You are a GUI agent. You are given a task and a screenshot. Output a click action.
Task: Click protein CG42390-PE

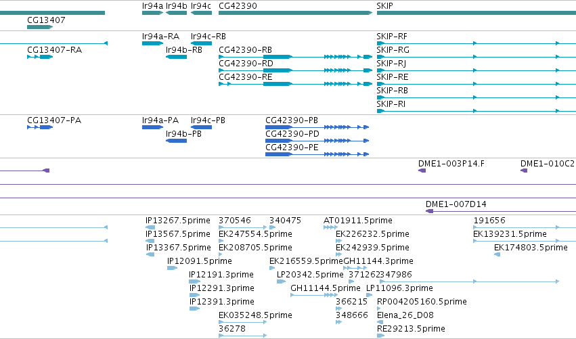click(292, 148)
